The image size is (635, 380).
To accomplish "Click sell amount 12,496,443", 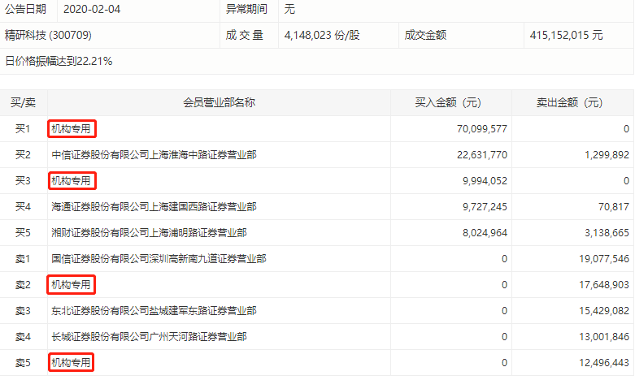I will pos(604,363).
